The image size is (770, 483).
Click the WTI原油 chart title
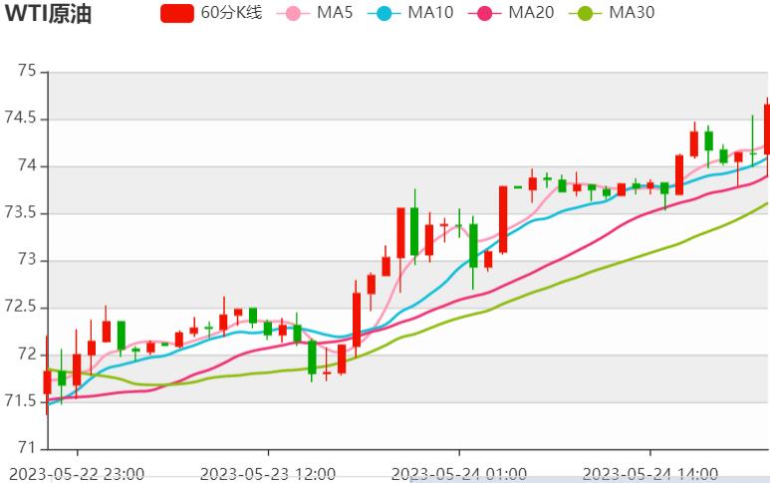tap(48, 13)
